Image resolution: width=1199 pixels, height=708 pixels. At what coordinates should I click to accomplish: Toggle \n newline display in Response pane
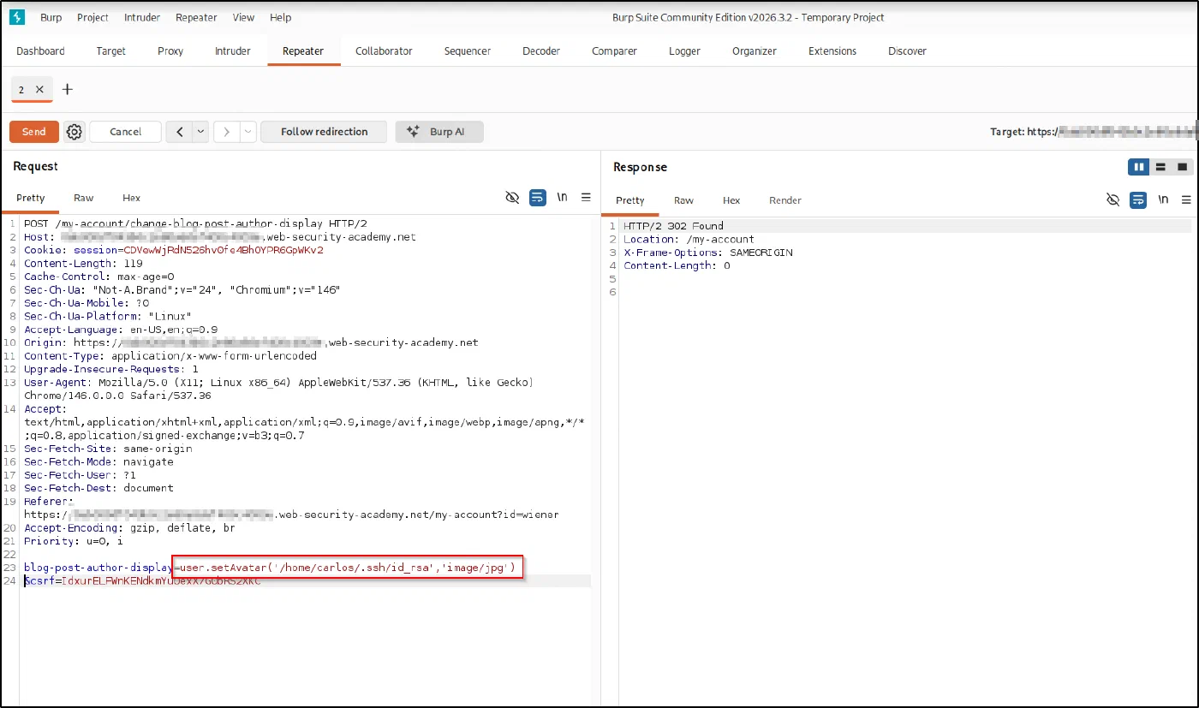click(1162, 199)
